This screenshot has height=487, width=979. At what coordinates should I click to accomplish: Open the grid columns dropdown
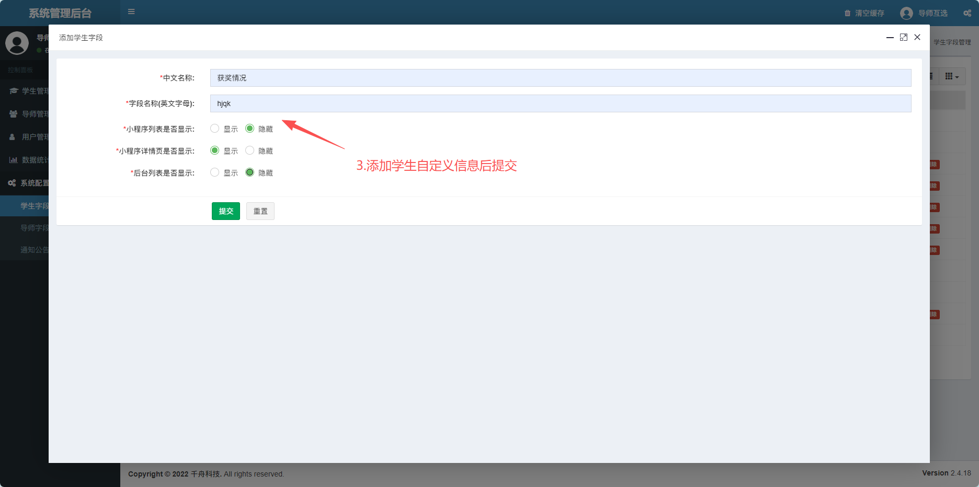pos(952,77)
